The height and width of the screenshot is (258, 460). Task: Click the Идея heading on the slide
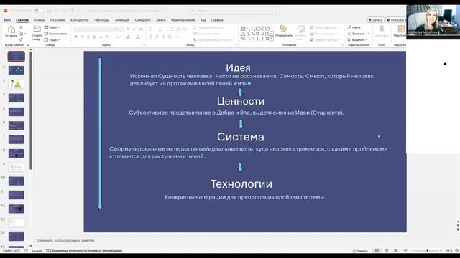tap(238, 67)
